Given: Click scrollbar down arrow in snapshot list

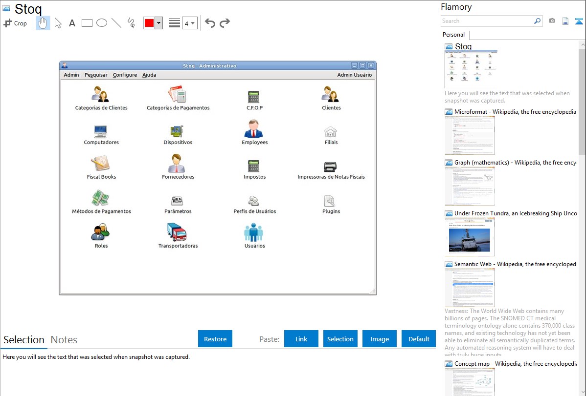Looking at the screenshot, I should click(x=582, y=392).
